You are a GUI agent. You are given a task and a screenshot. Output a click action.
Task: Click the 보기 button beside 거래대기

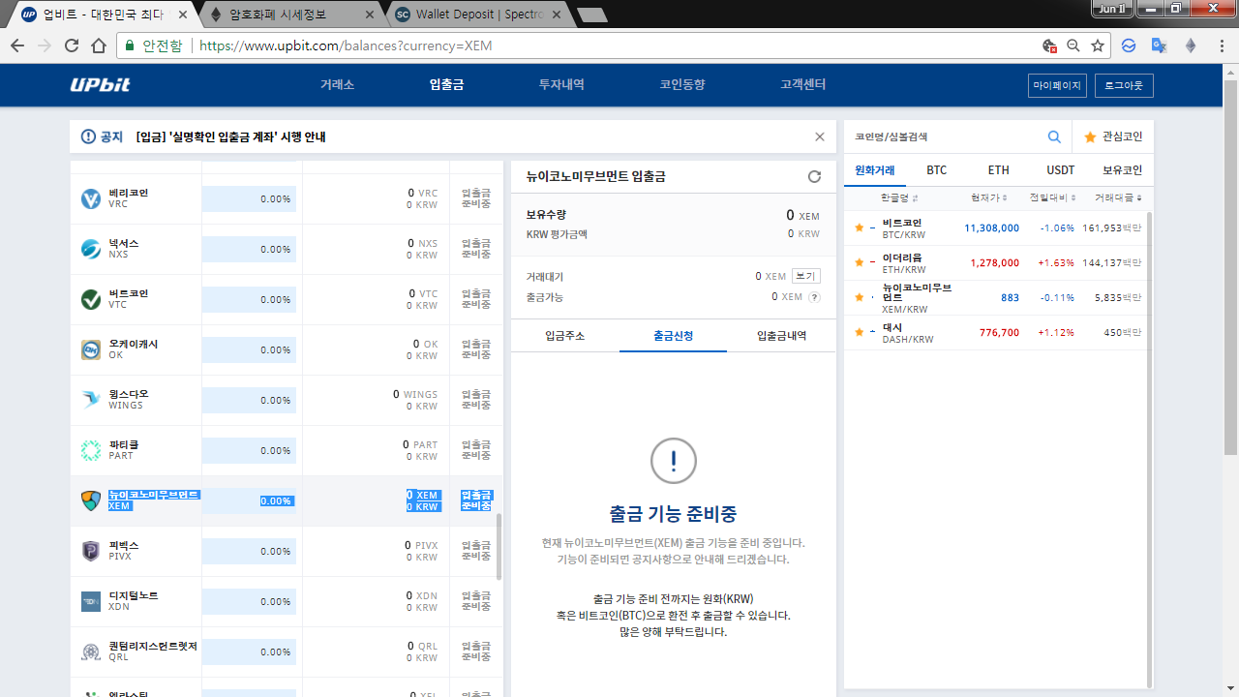pyautogui.click(x=805, y=276)
